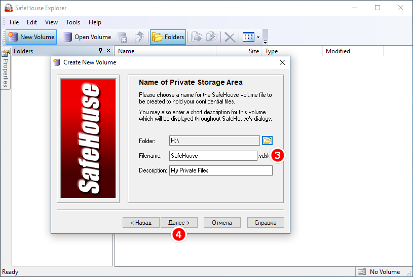Click into the Description field
The height and width of the screenshot is (277, 413).
coord(221,170)
